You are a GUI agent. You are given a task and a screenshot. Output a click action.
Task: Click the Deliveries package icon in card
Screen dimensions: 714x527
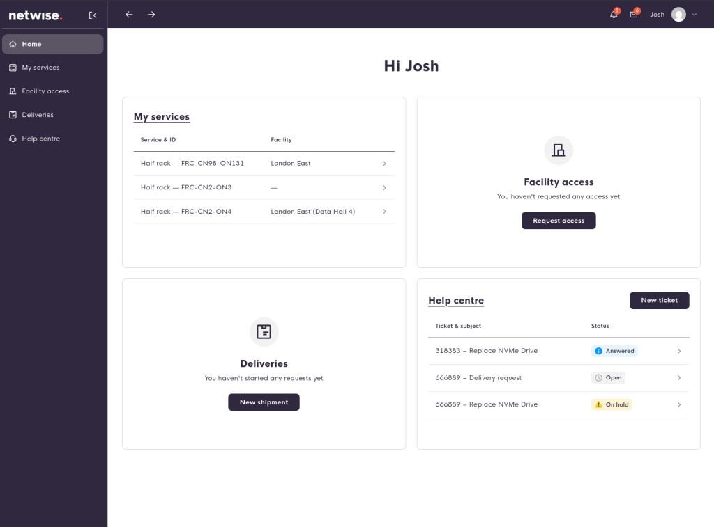[264, 332]
